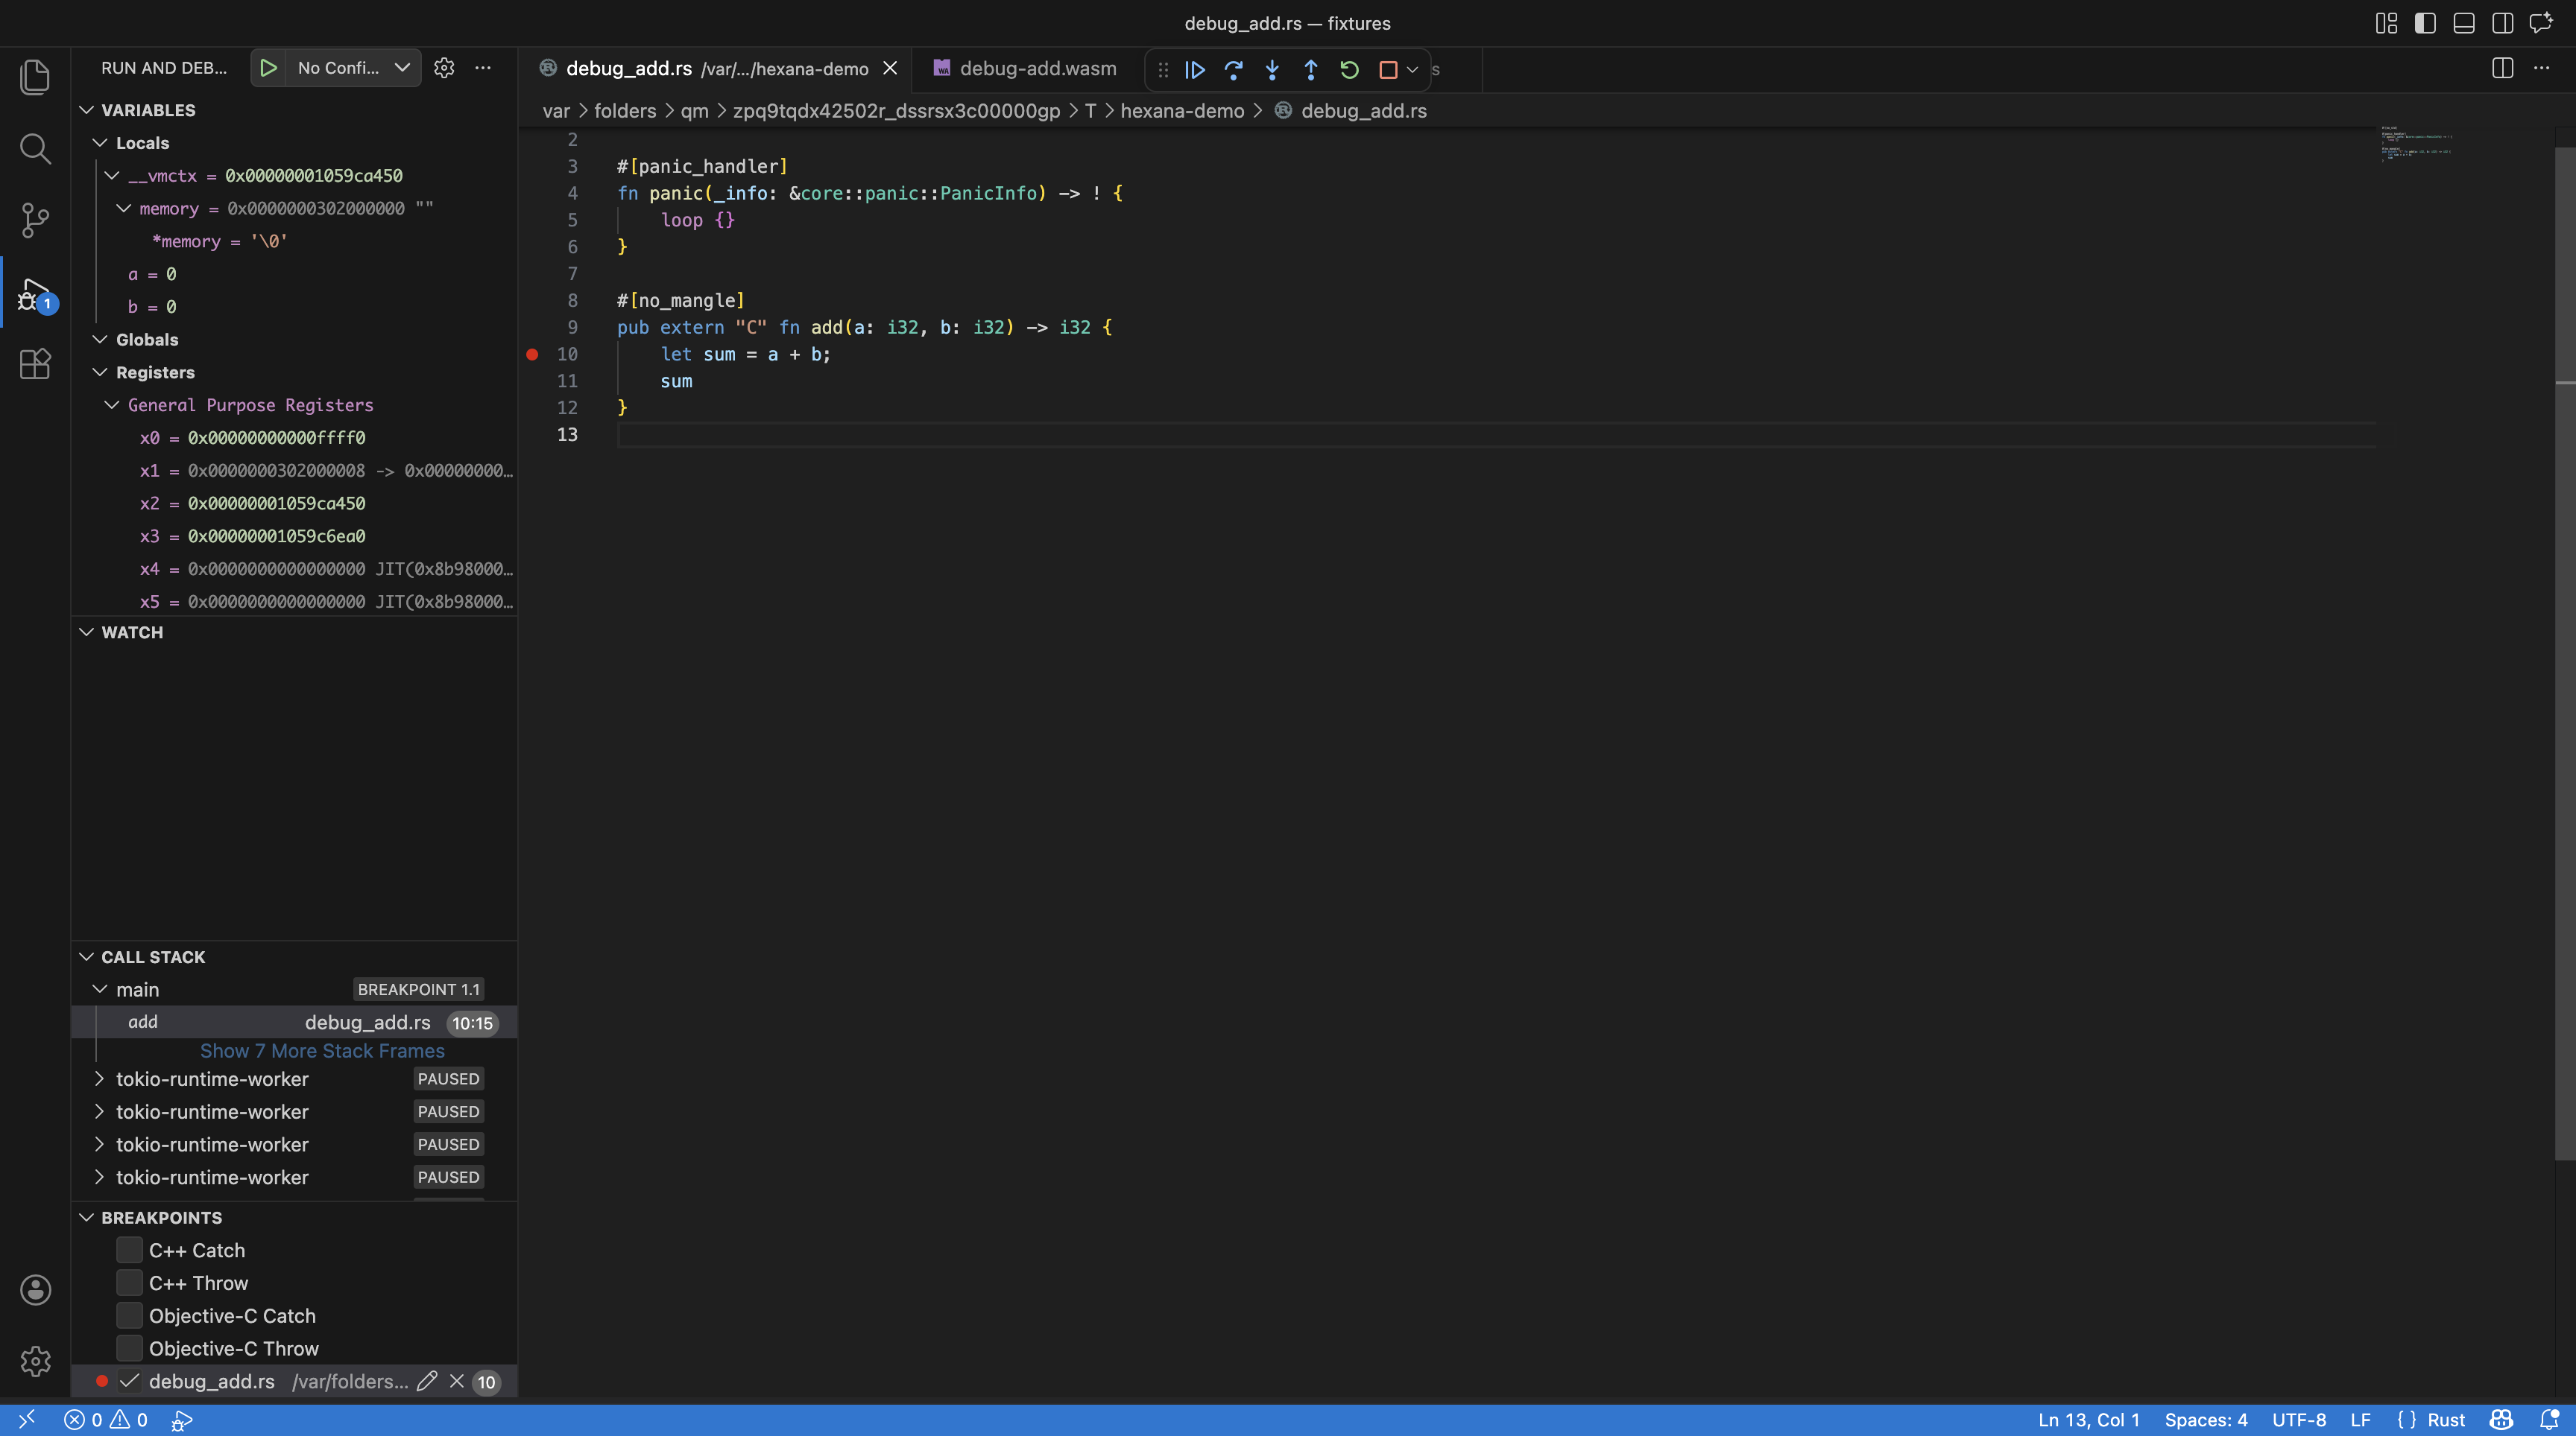The height and width of the screenshot is (1436, 2576).
Task: Change language mode Rust
Action: coord(2446,1419)
